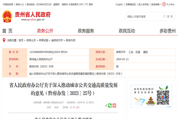Image resolution: width=178 pixels, height=119 pixels.
Task: Share article via Weibo icon
Action: point(115,105)
